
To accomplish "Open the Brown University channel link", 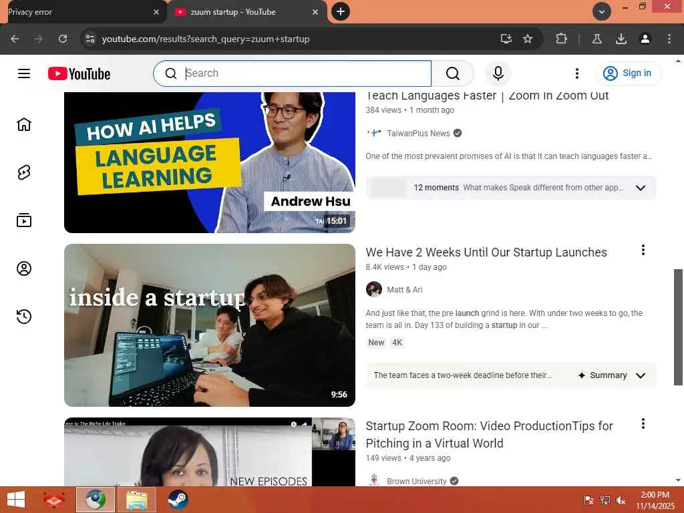I will (x=417, y=481).
